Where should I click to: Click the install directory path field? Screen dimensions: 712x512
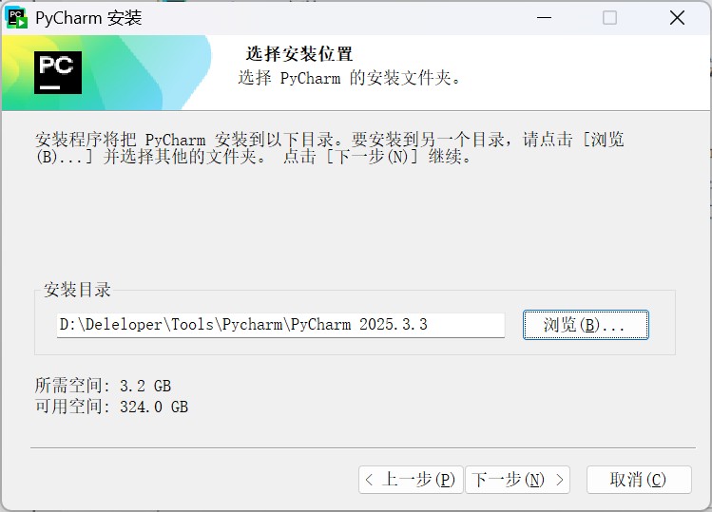[x=280, y=325]
